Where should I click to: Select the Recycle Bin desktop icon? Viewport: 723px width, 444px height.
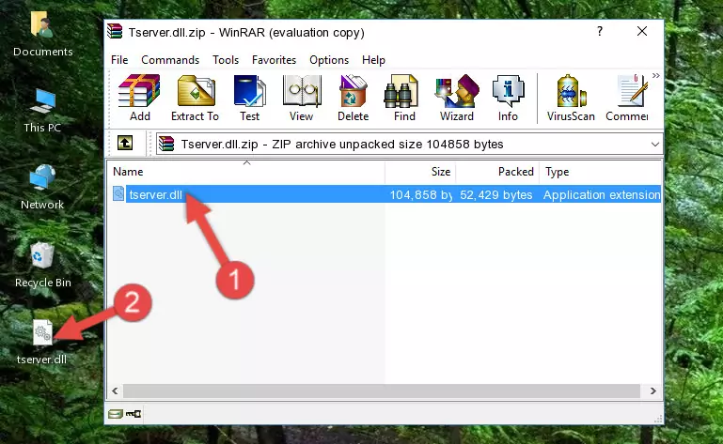(x=43, y=265)
